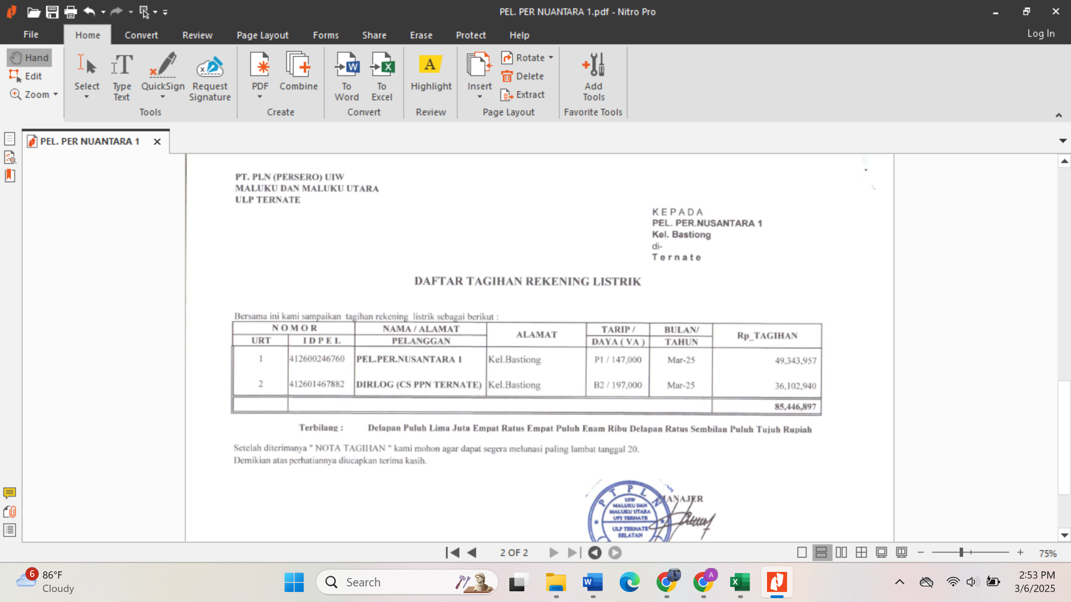Go to the last page
This screenshot has height=602, width=1071.
573,552
